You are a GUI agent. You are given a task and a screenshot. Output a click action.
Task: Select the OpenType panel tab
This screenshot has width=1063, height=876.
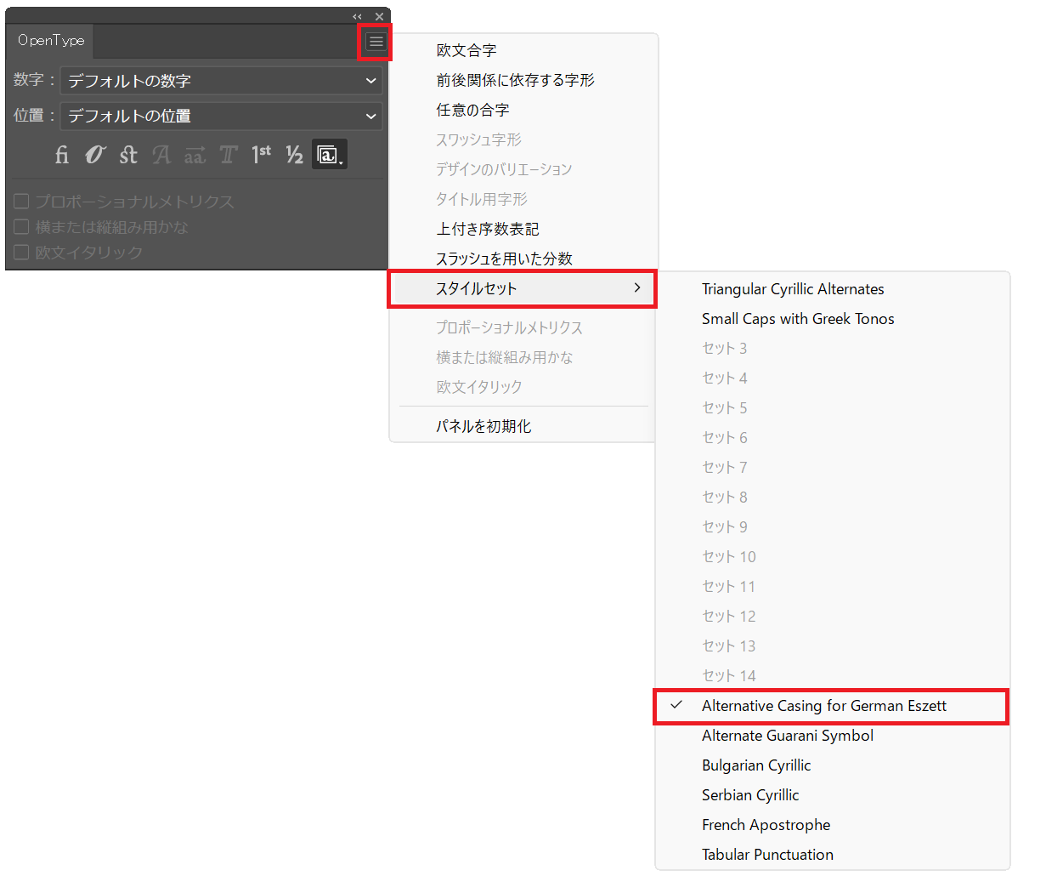(x=51, y=41)
